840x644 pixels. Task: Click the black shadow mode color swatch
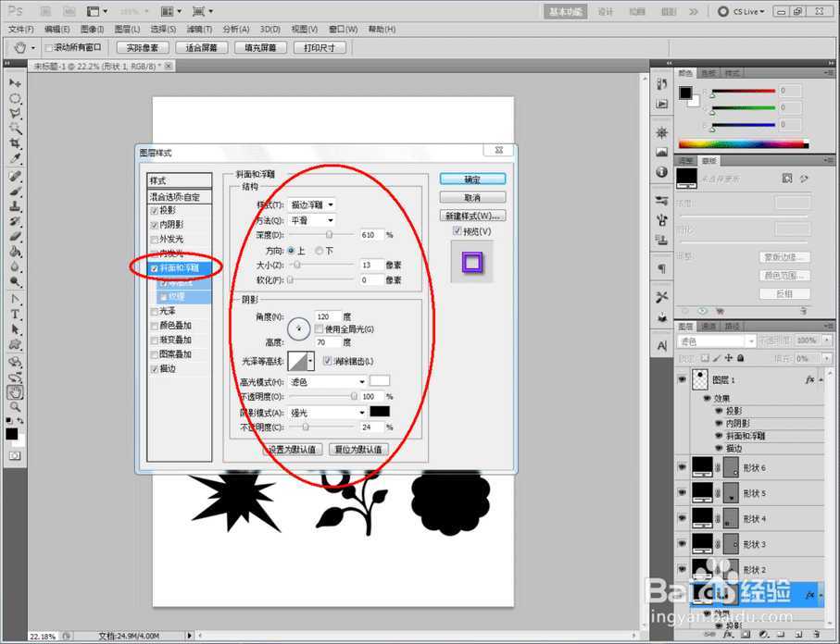(380, 412)
